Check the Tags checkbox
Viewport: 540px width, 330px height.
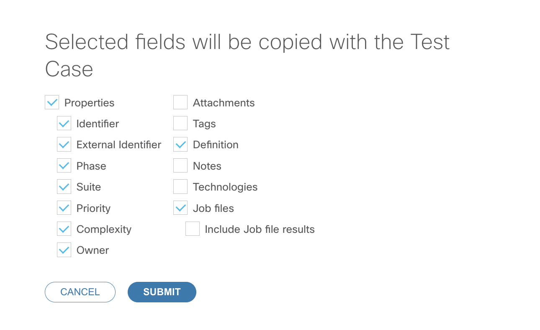(180, 124)
